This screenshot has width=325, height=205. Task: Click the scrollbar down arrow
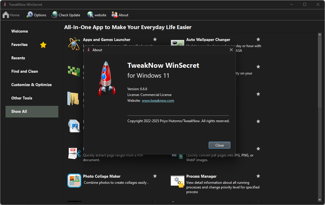point(319,199)
